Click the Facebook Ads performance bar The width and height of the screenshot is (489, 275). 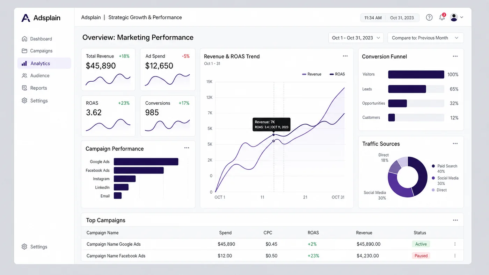(x=139, y=170)
